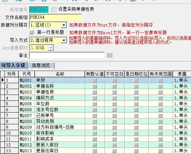Toggle the 第一行是标题 checkbox

31,32
